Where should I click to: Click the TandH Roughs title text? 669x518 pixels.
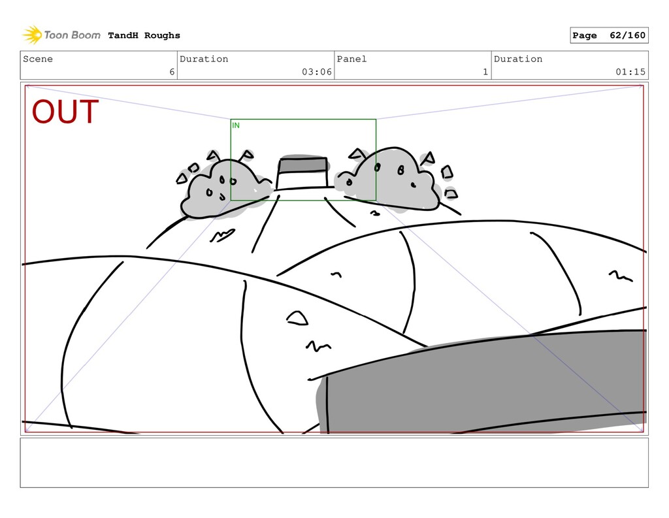tap(144, 35)
